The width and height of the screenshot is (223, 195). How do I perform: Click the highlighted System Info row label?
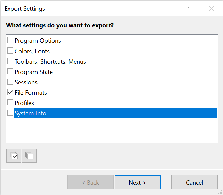point(30,113)
